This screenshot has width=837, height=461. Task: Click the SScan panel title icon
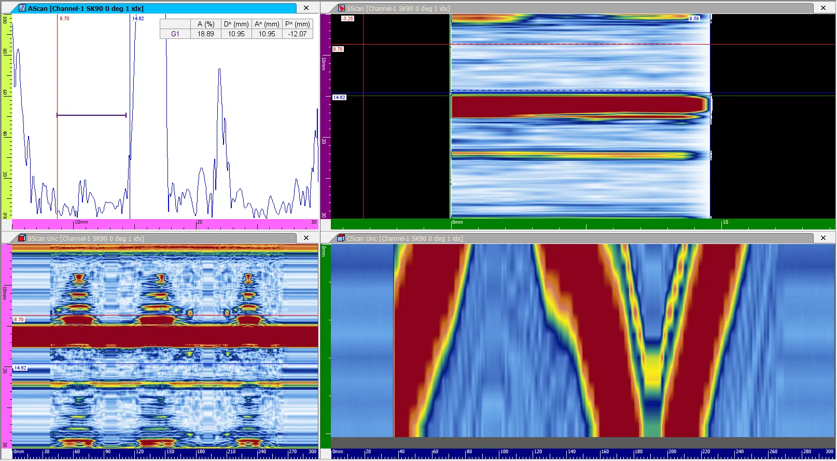coord(341,8)
